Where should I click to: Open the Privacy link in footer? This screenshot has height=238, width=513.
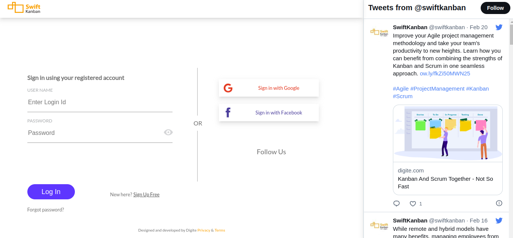[x=204, y=230]
